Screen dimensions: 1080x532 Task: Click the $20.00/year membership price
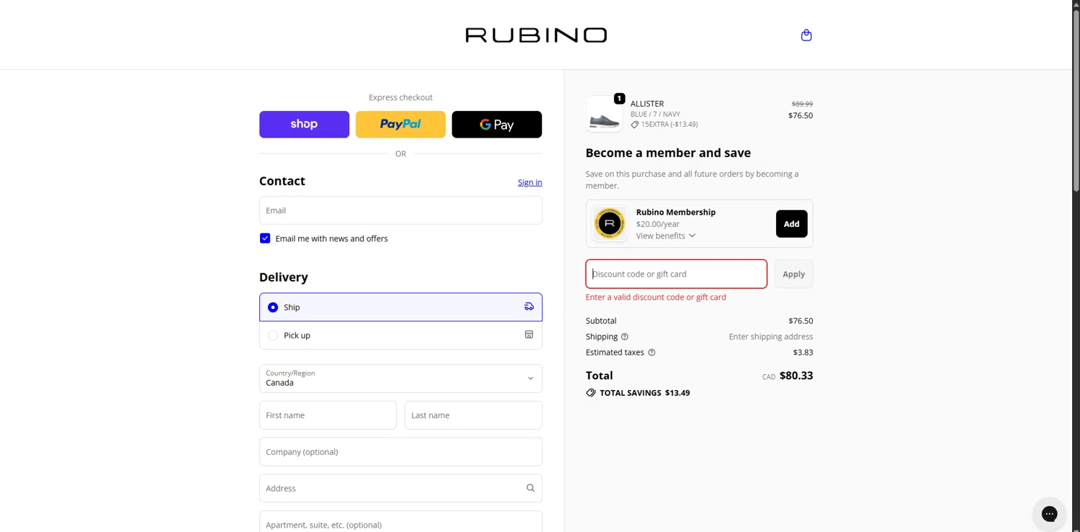[657, 224]
